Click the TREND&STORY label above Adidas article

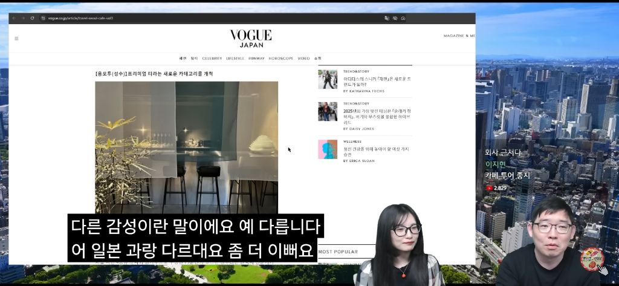click(356, 71)
